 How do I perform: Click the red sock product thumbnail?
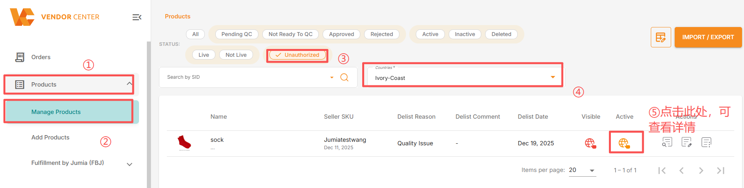coord(184,143)
